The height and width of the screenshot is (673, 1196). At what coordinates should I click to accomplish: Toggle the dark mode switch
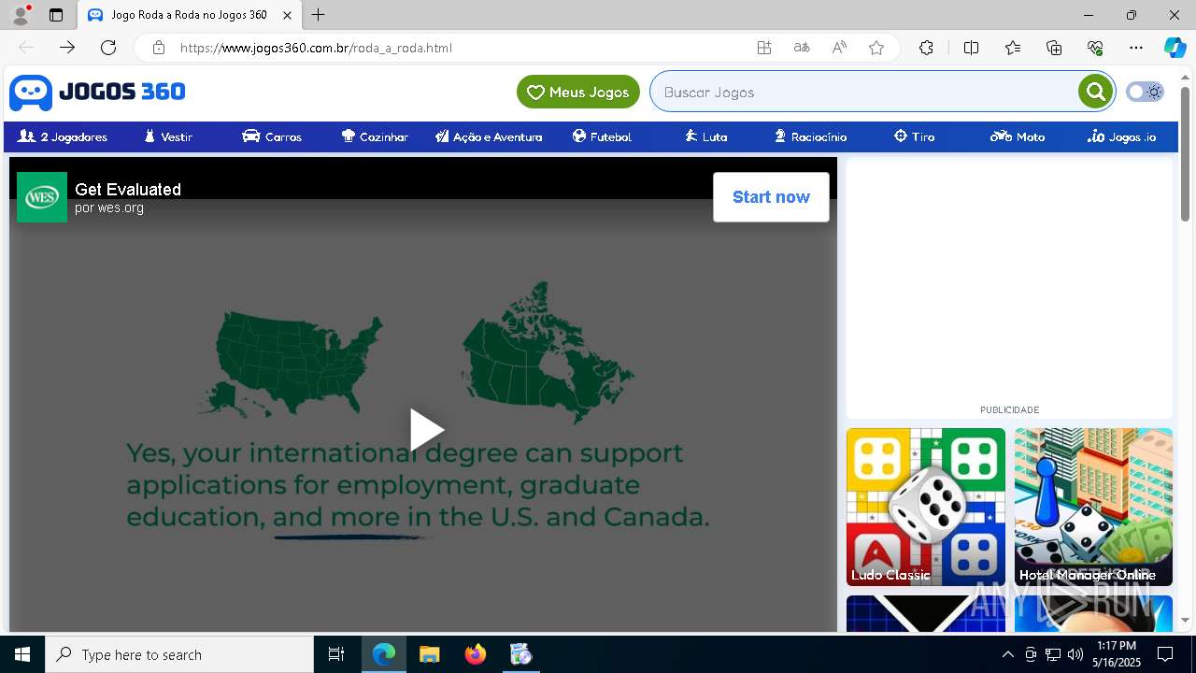point(1145,92)
